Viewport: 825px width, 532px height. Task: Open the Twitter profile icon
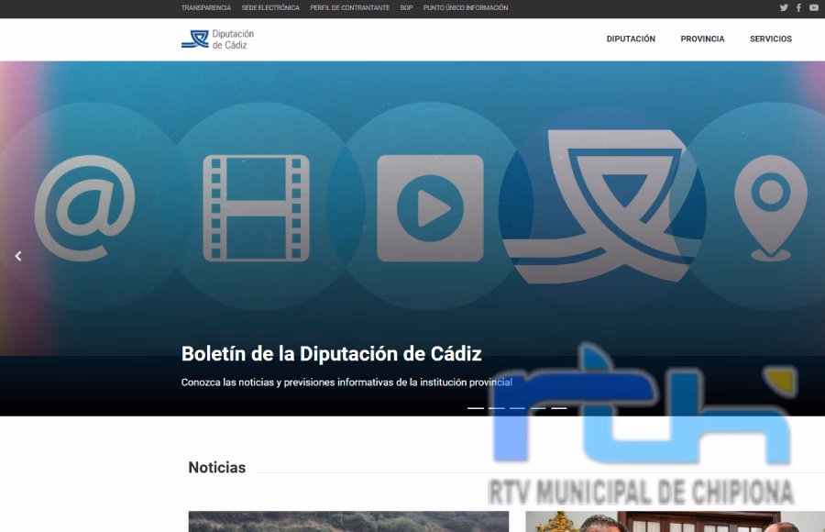[x=784, y=7]
